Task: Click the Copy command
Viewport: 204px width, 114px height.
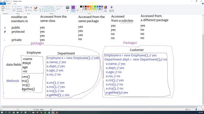Action: point(8,9)
